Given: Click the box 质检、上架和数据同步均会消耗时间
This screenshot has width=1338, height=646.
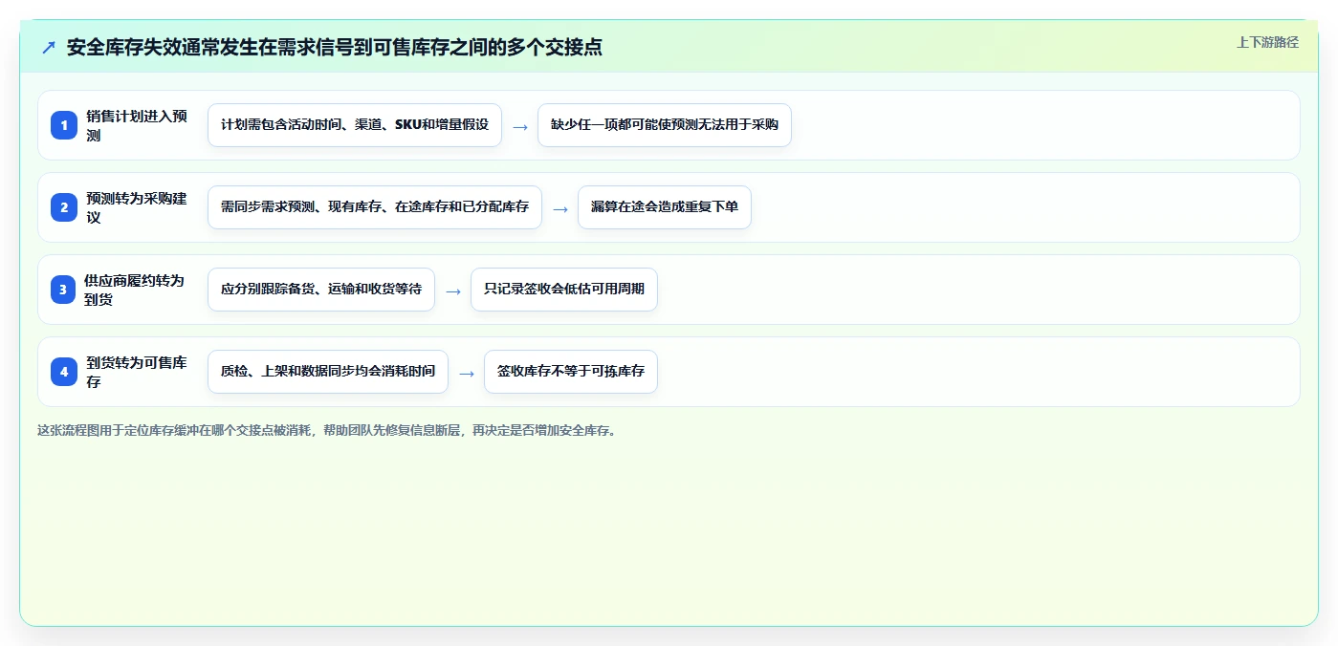Looking at the screenshot, I should 328,372.
